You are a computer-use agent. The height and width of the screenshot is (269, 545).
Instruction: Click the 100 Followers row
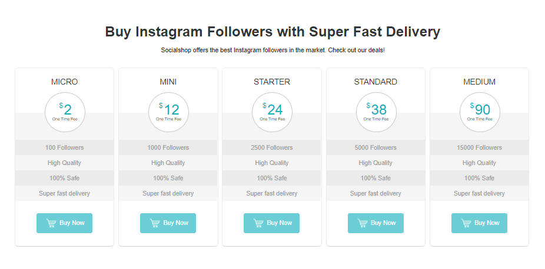click(64, 147)
